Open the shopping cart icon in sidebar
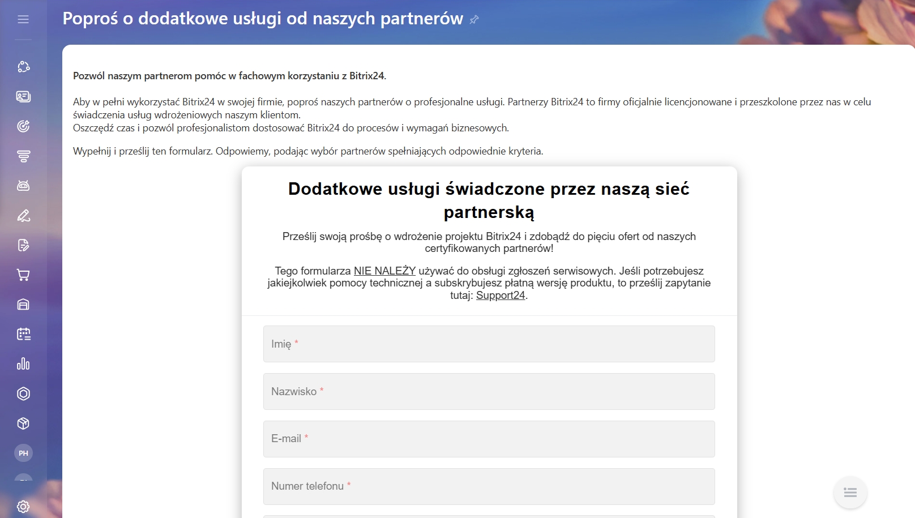This screenshot has height=518, width=915. click(x=23, y=275)
